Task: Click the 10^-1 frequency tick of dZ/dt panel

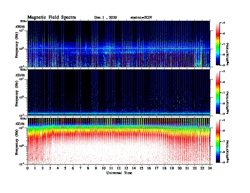Action: 22,164
